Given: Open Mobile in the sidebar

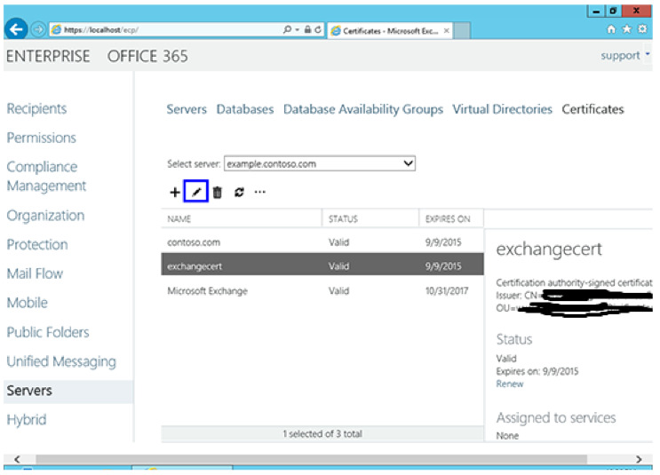Looking at the screenshot, I should (x=27, y=303).
